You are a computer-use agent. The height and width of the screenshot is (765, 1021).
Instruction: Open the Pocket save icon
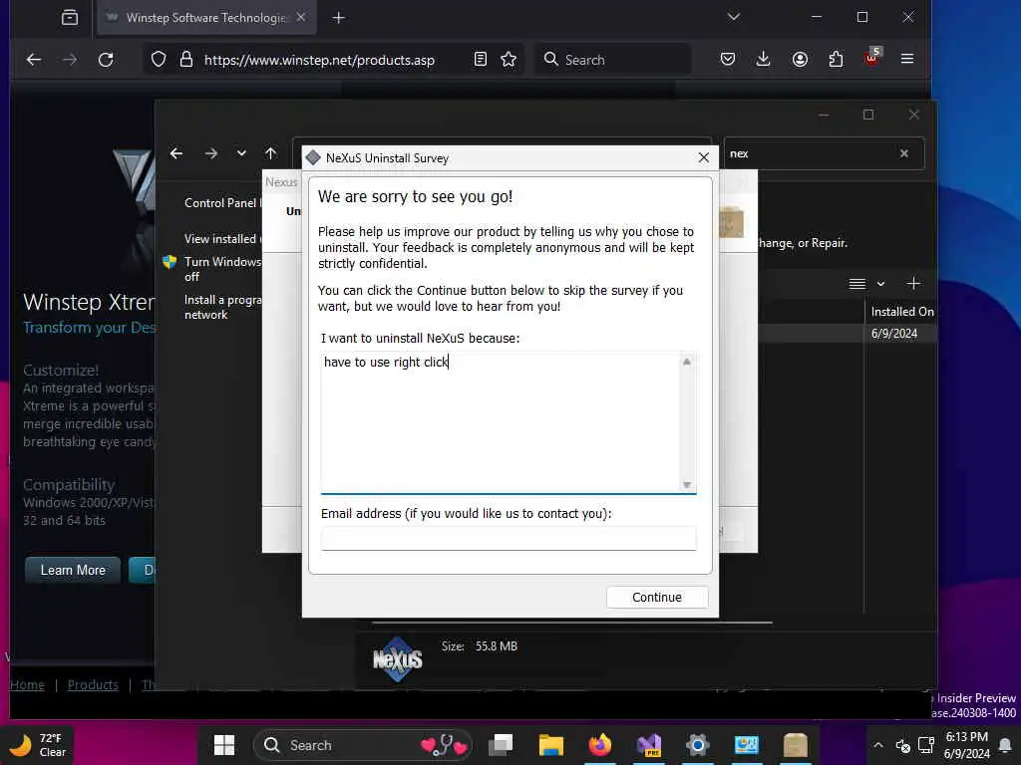pyautogui.click(x=728, y=60)
